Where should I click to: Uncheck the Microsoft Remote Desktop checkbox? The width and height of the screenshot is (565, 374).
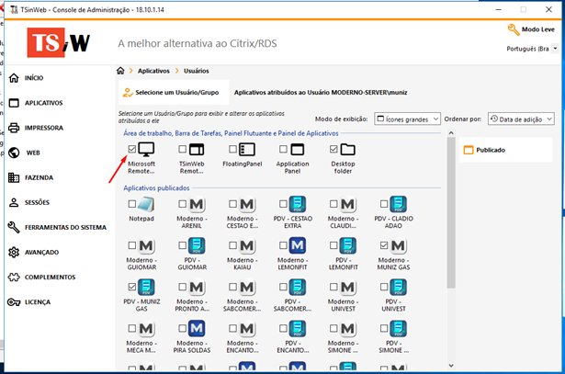click(132, 149)
